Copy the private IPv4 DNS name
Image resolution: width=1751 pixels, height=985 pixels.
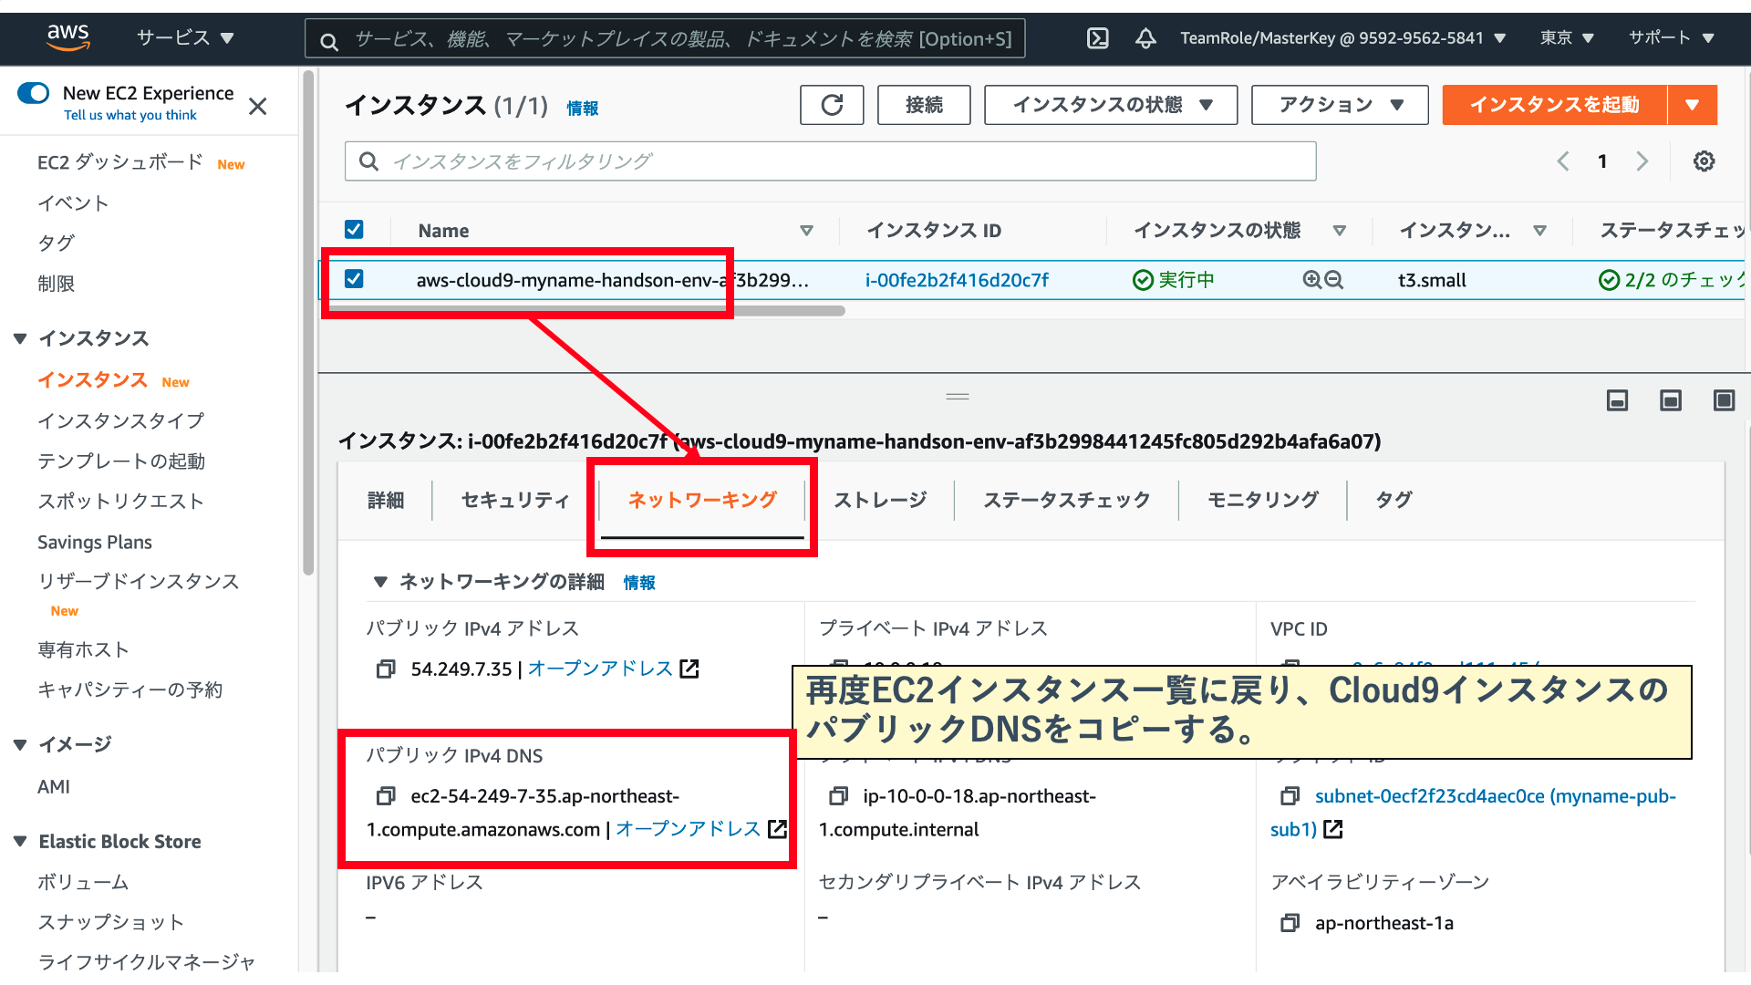pos(838,796)
